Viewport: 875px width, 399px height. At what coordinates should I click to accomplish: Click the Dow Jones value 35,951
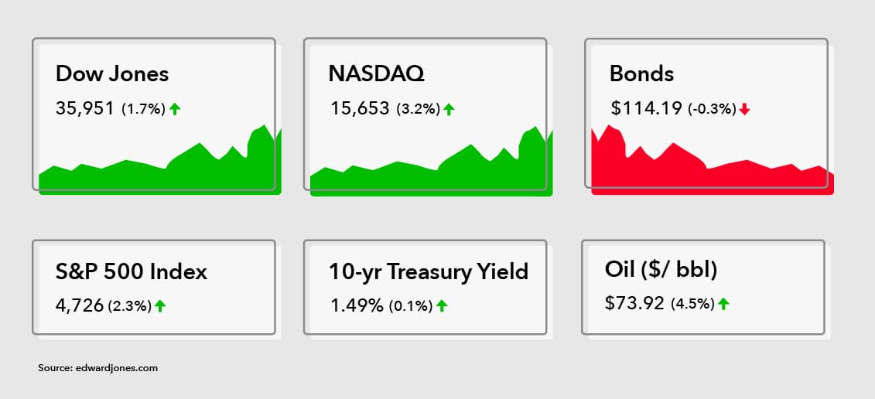(85, 109)
